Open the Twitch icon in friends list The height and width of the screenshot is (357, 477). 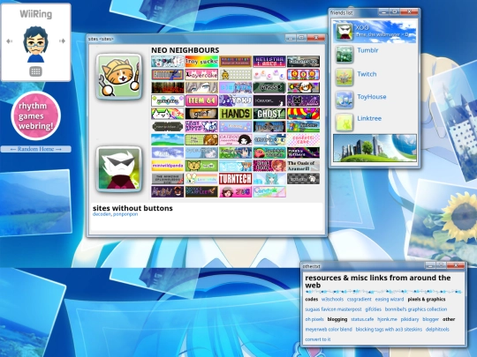click(x=344, y=77)
